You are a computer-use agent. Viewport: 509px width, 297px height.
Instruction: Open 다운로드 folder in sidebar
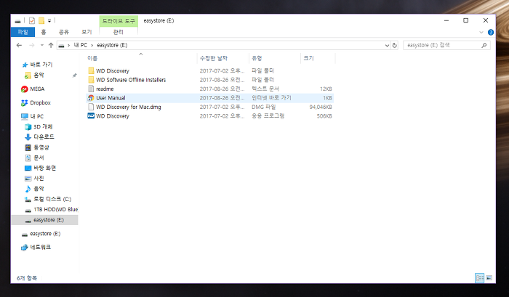tap(44, 137)
